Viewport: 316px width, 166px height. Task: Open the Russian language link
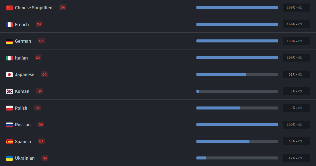click(23, 125)
